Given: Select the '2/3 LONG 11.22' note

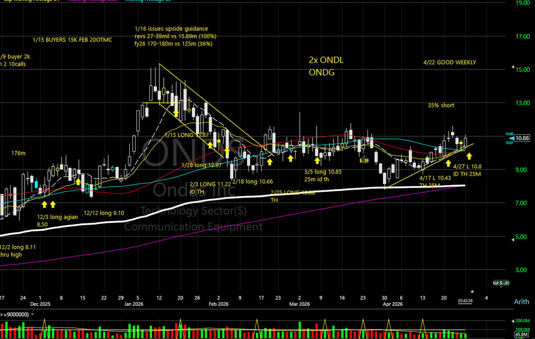Looking at the screenshot, I should (x=210, y=184).
